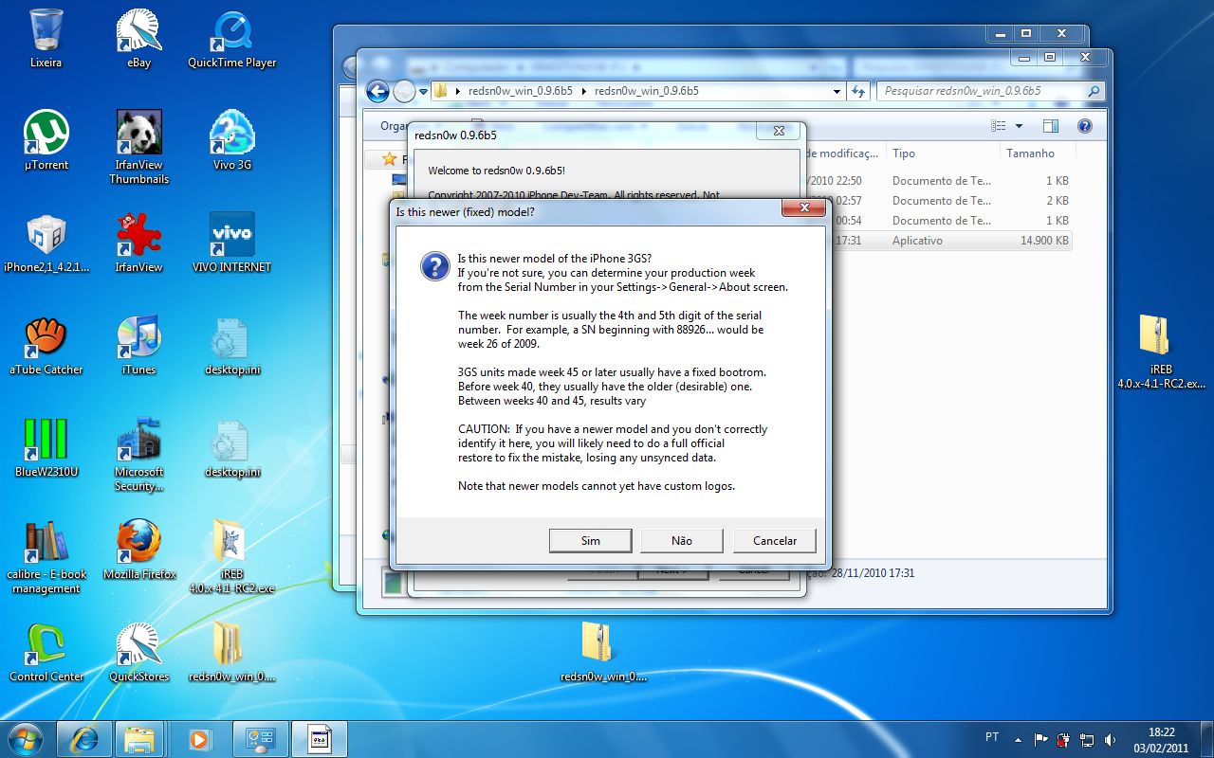Open the Lixeira recycle bin icon
This screenshot has width=1214, height=758.
pos(46,39)
